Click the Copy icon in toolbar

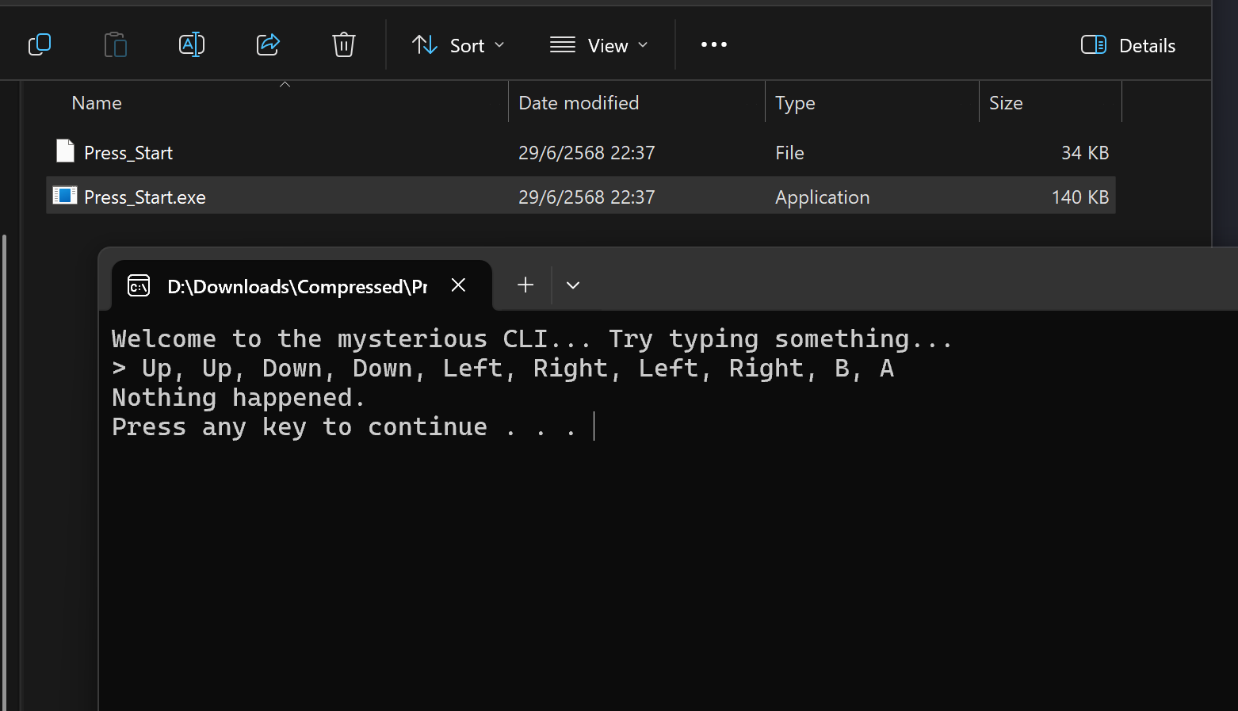[x=40, y=44]
